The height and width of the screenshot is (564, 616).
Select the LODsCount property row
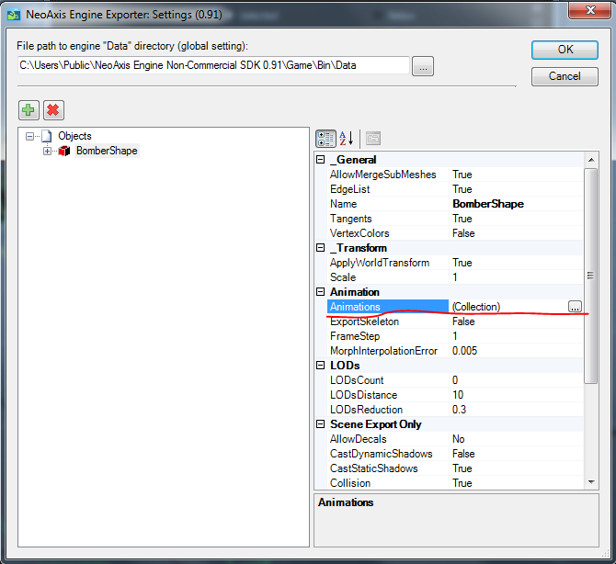454,380
